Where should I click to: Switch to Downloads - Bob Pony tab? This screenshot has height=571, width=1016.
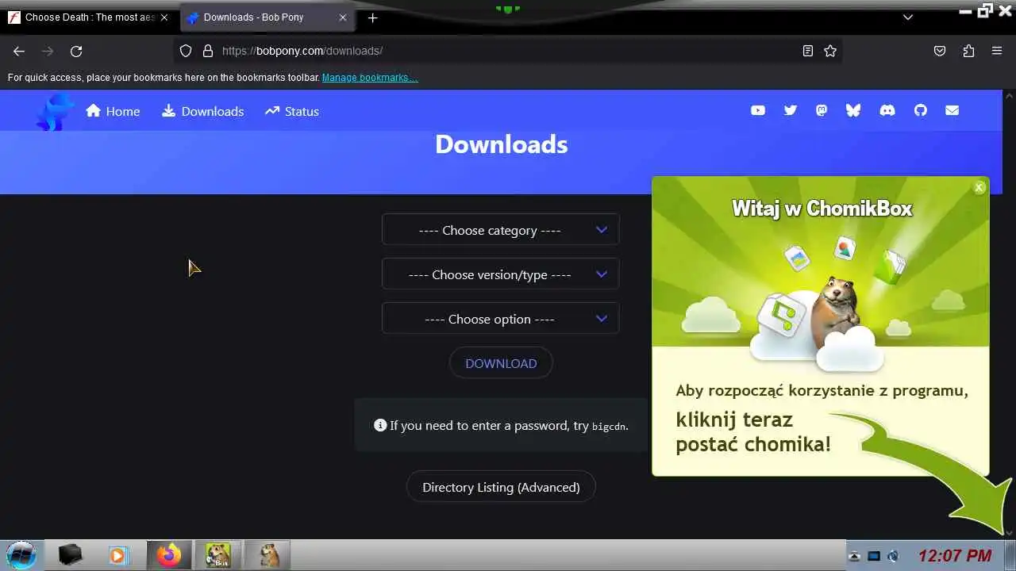point(267,17)
